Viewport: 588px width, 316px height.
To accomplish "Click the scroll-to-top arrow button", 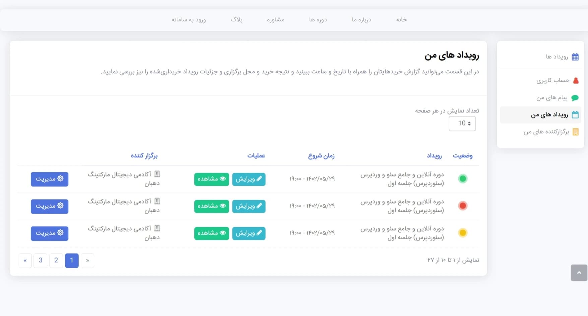I will (x=579, y=273).
